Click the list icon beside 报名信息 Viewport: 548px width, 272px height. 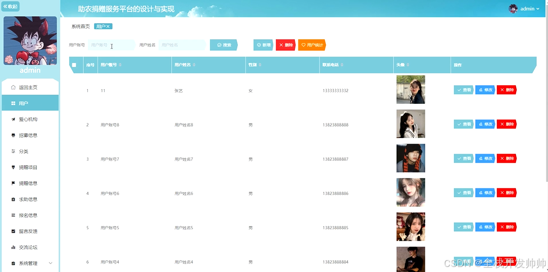13,215
